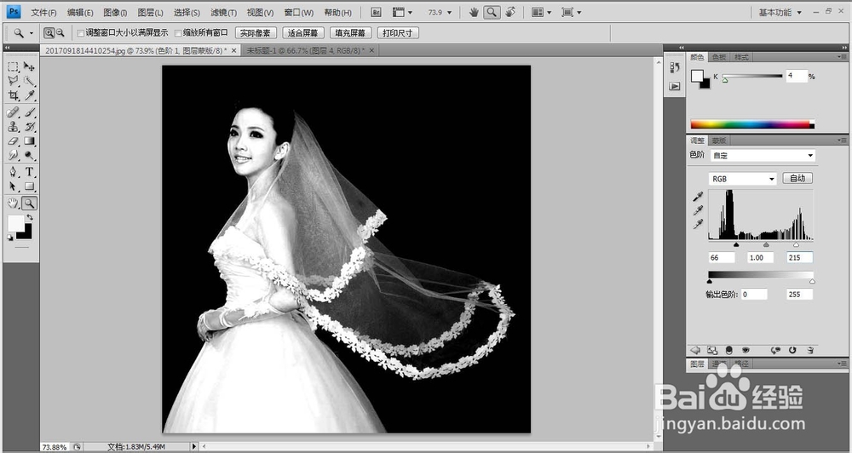Open the Levels preset dropdown
The image size is (852, 453).
[x=763, y=155]
